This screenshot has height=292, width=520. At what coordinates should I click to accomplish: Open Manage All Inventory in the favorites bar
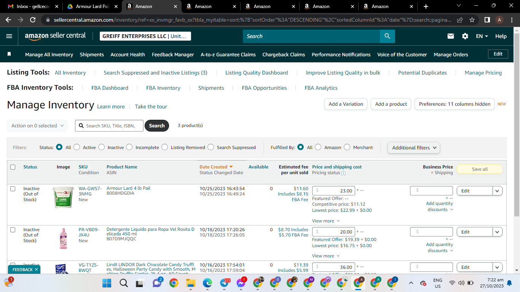[x=49, y=54]
